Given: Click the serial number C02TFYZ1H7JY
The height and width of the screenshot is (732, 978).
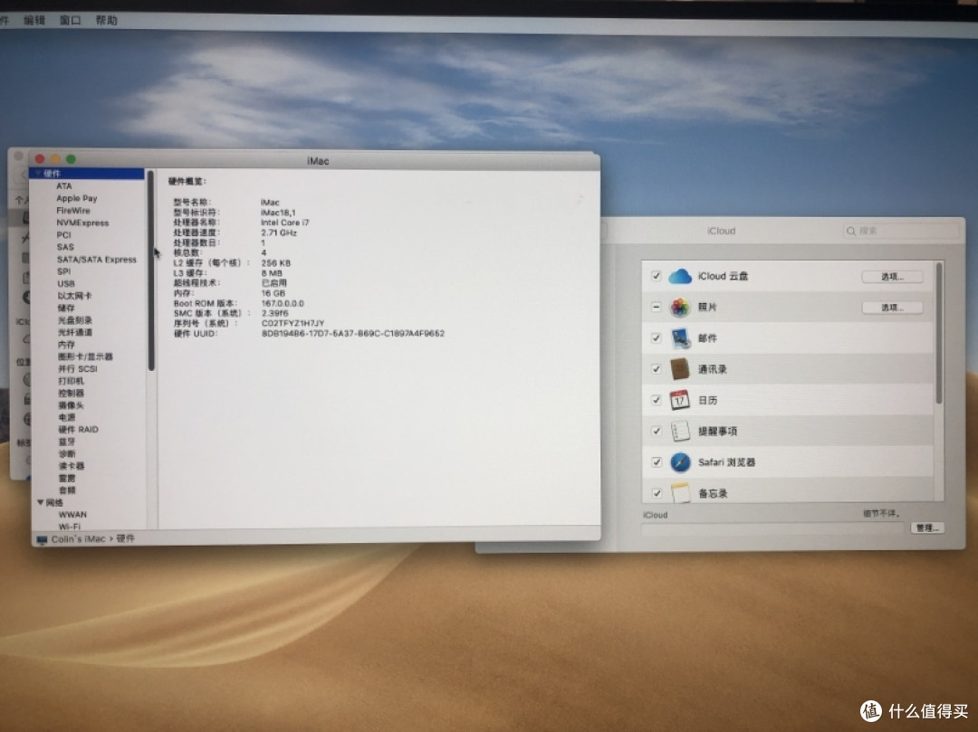Looking at the screenshot, I should 292,323.
